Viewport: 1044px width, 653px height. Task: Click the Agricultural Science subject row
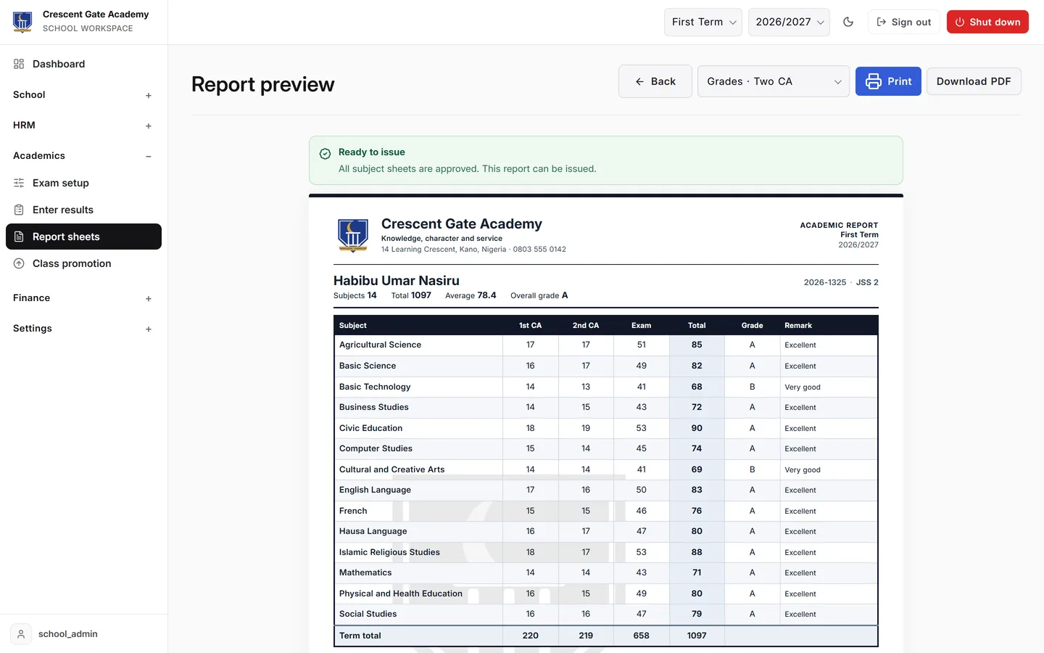(x=606, y=345)
